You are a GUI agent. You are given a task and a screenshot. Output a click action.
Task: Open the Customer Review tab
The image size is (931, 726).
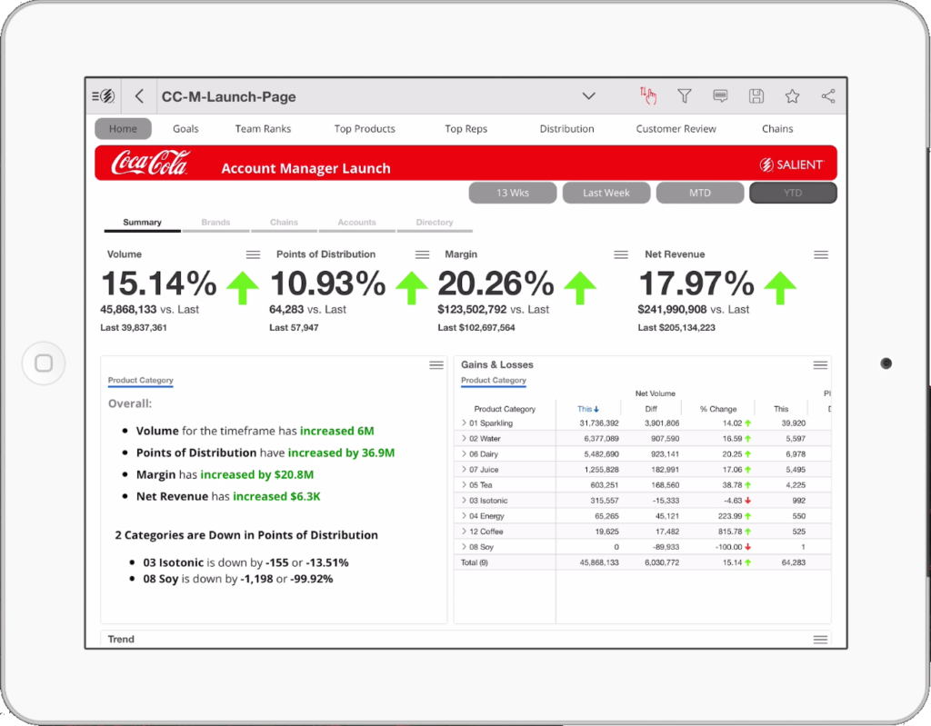[x=676, y=129]
